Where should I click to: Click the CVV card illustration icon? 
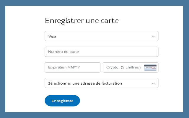pos(150,67)
